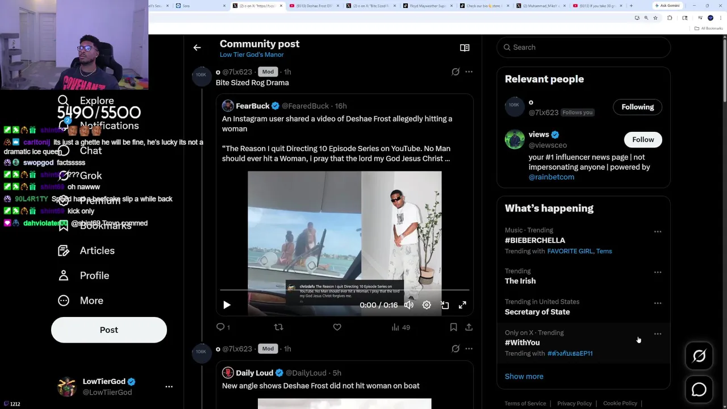Open more menu for #BIEBERCHELLA trend

point(657,232)
